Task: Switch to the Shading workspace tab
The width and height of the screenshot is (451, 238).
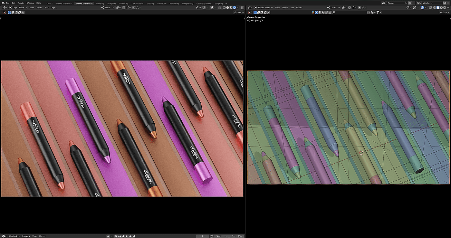Action: [150, 3]
